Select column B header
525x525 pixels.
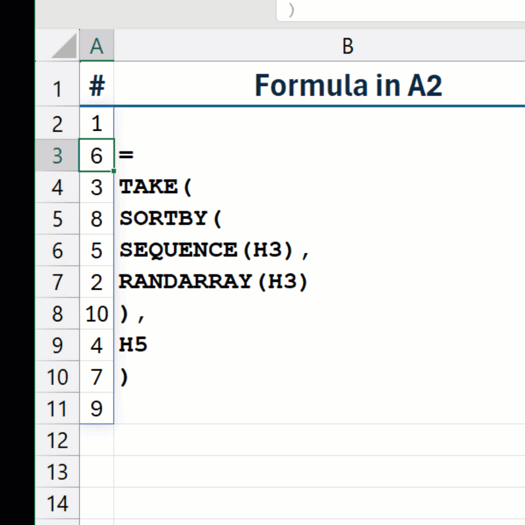coord(347,47)
